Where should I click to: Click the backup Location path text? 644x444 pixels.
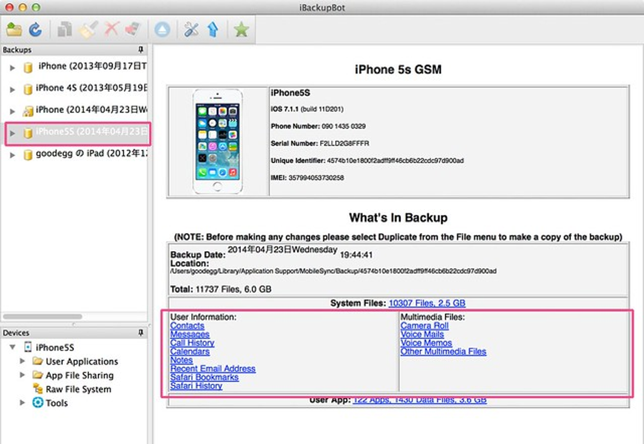click(334, 271)
